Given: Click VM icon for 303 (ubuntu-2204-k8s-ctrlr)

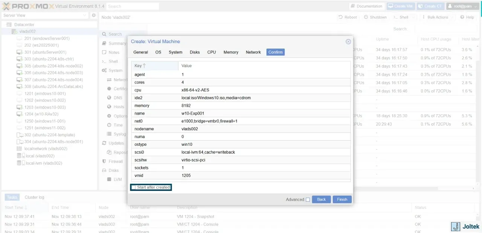Looking at the screenshot, I should [x=20, y=59].
